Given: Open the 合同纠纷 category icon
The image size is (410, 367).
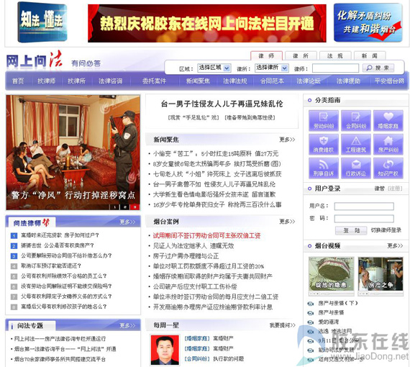Looking at the screenshot, I should pyautogui.click(x=356, y=120).
